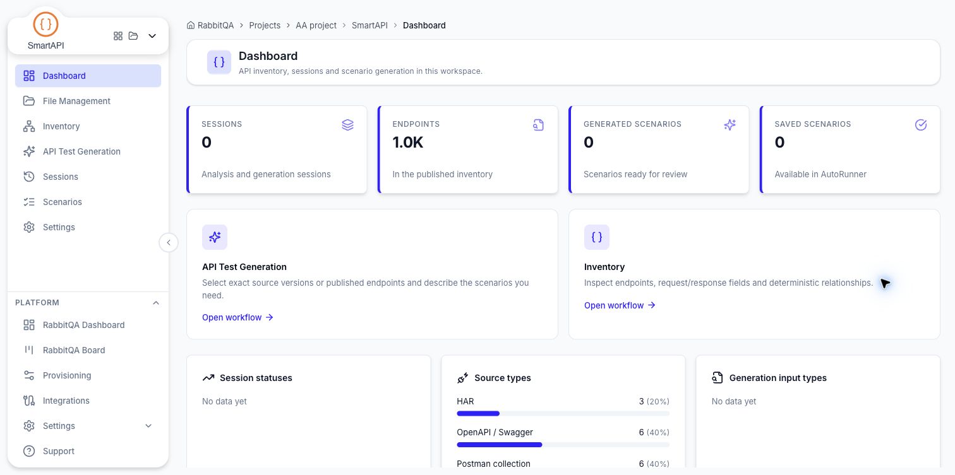Click the Generation input types icon
The image size is (955, 475).
tap(718, 378)
